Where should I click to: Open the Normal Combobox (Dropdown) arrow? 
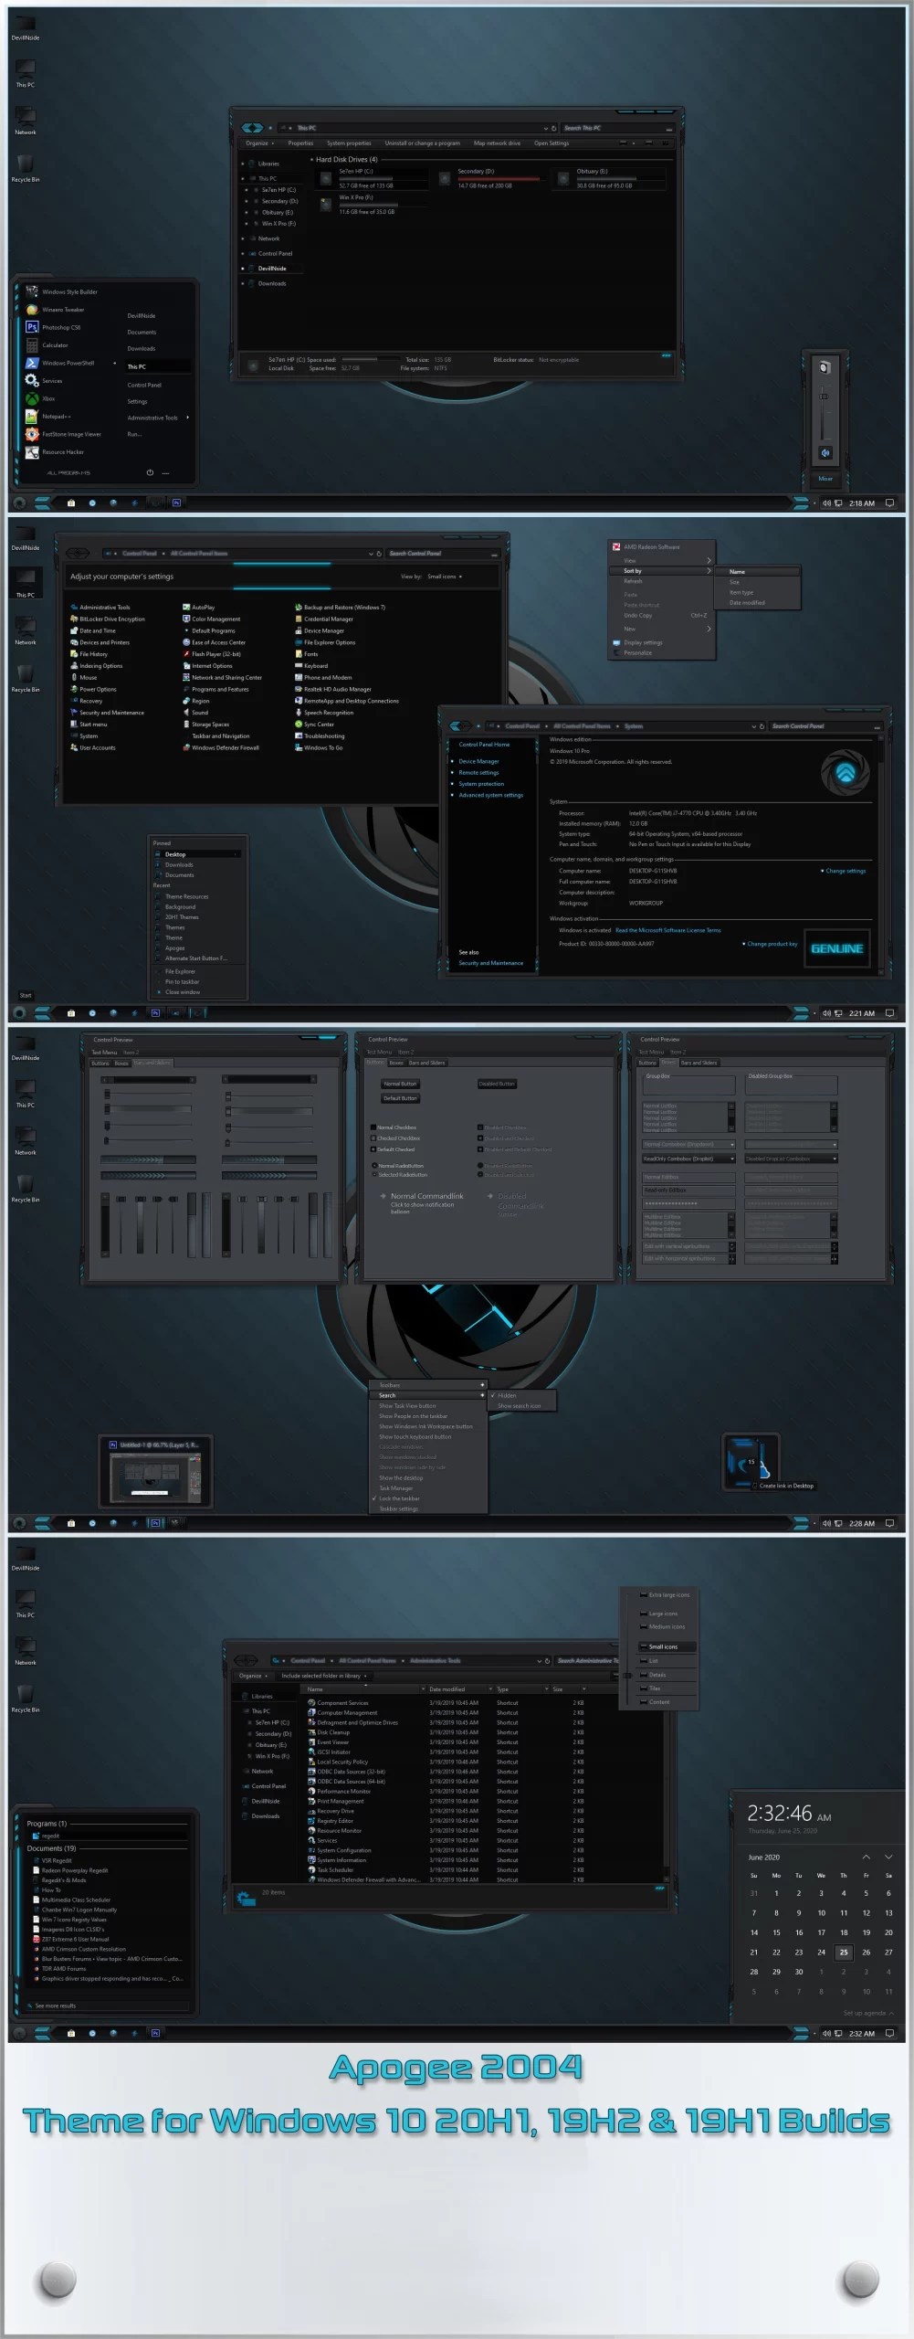[730, 1145]
